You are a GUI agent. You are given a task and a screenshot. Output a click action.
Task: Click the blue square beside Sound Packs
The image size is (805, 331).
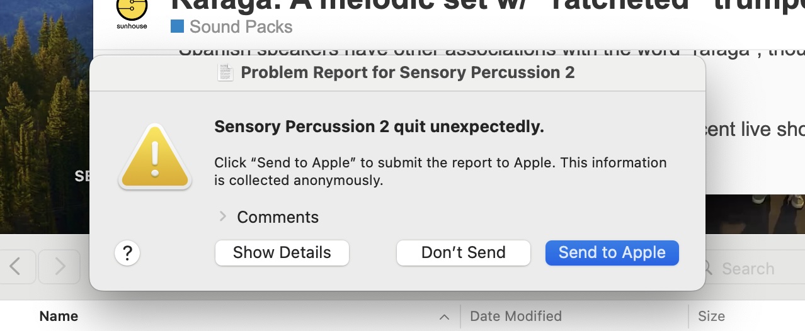[x=177, y=26]
